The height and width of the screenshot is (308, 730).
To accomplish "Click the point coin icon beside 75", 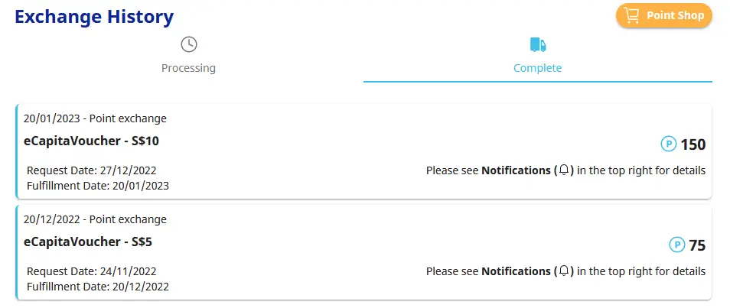I will pos(677,245).
